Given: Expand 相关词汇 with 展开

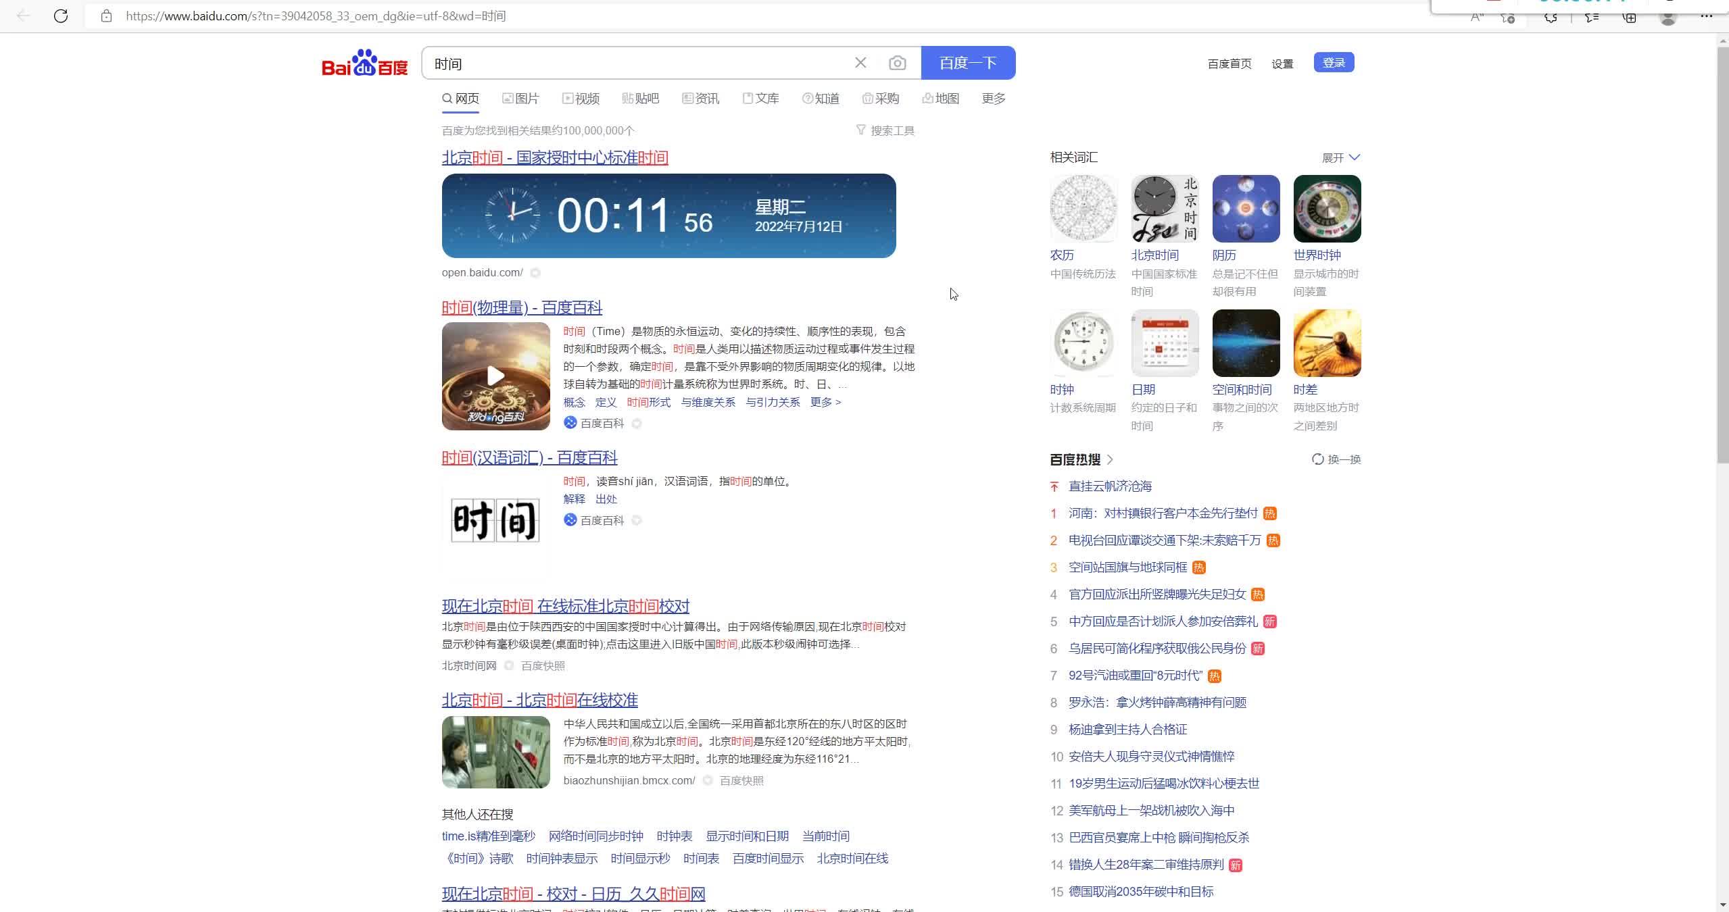Looking at the screenshot, I should pos(1341,157).
